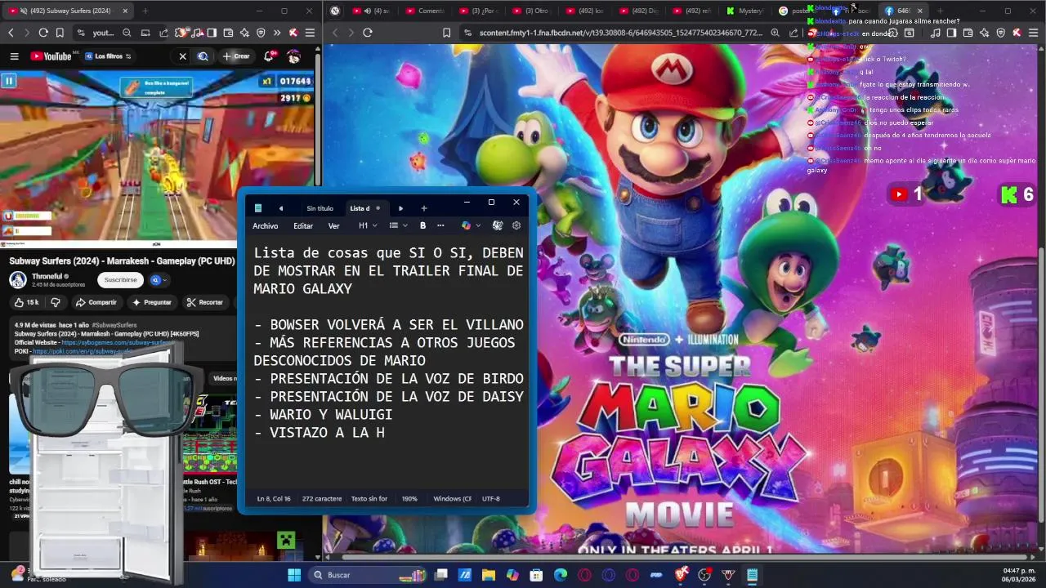The width and height of the screenshot is (1046, 588).
Task: Open YouTube notifications bell
Action: coord(269,56)
